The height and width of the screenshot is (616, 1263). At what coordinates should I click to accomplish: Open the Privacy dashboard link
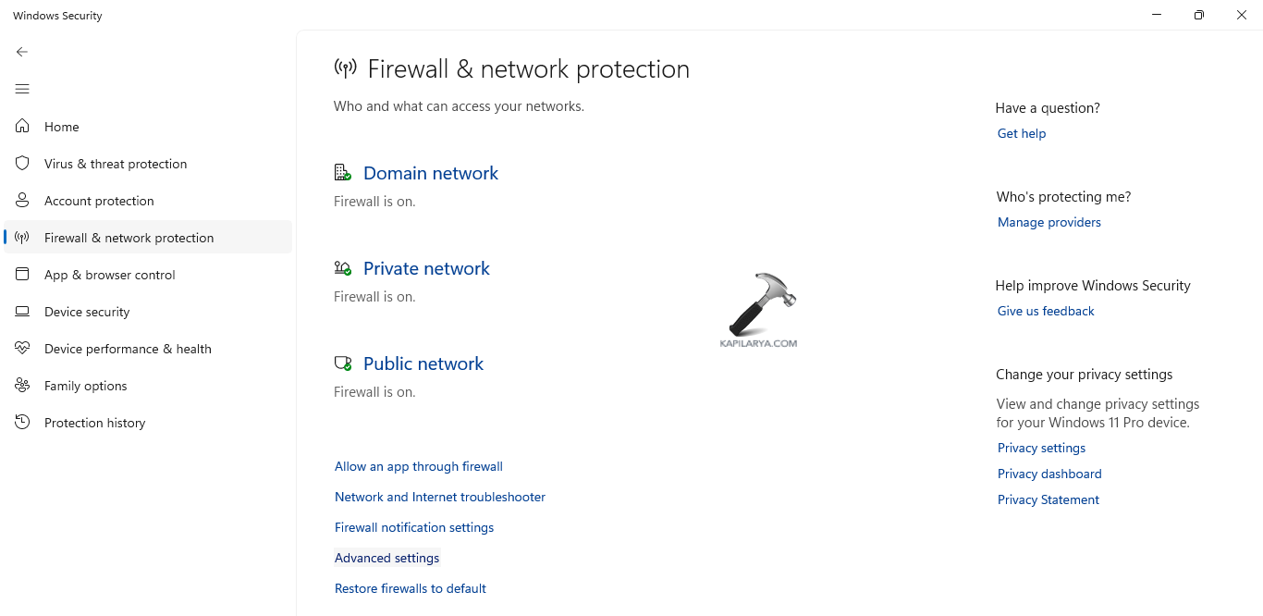click(1049, 474)
